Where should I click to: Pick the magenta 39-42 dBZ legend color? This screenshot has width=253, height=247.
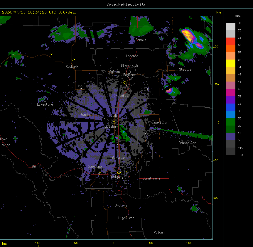coord(231,92)
